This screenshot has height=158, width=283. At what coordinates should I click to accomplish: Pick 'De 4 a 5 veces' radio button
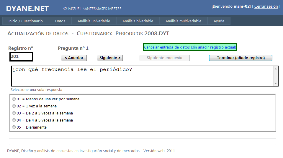pos(14,120)
